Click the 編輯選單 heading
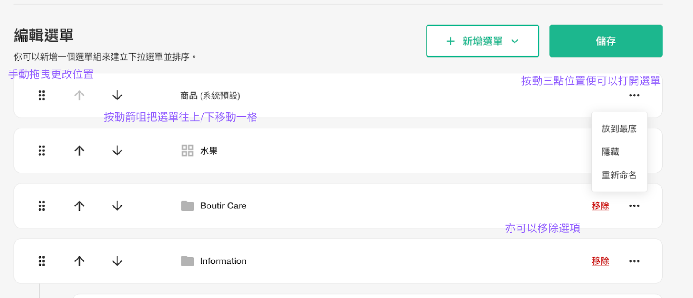Image resolution: width=693 pixels, height=298 pixels. (x=44, y=35)
